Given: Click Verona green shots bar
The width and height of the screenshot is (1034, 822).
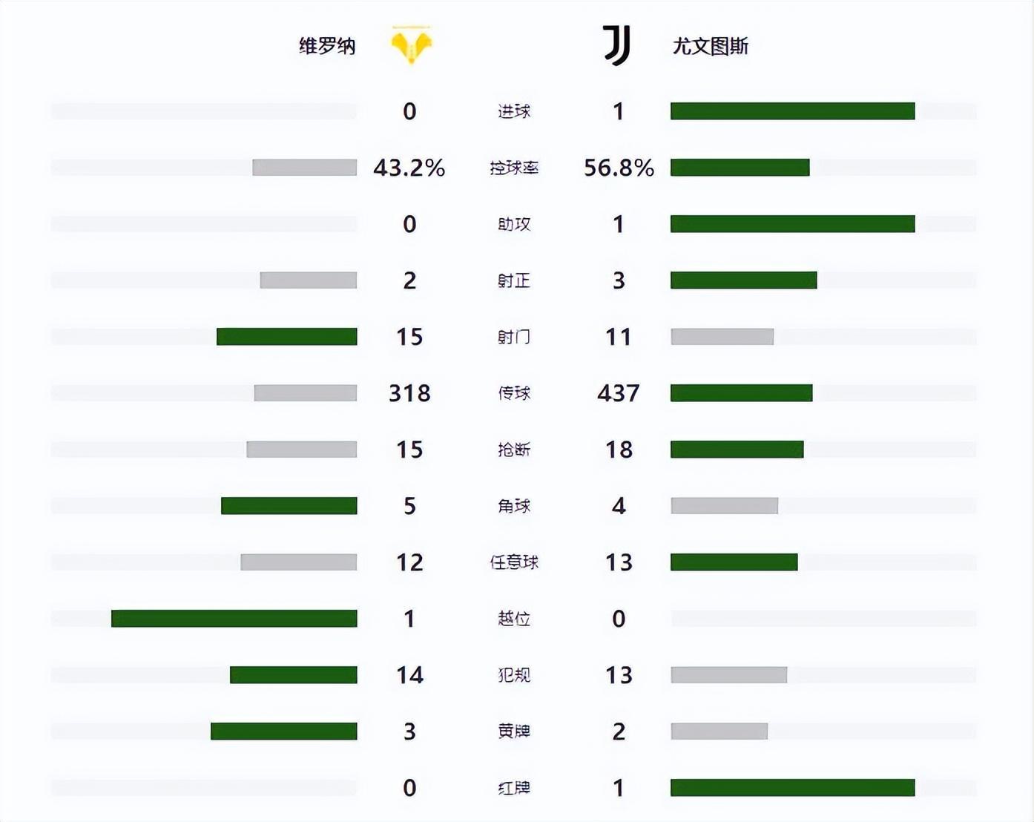Looking at the screenshot, I should 286,337.
